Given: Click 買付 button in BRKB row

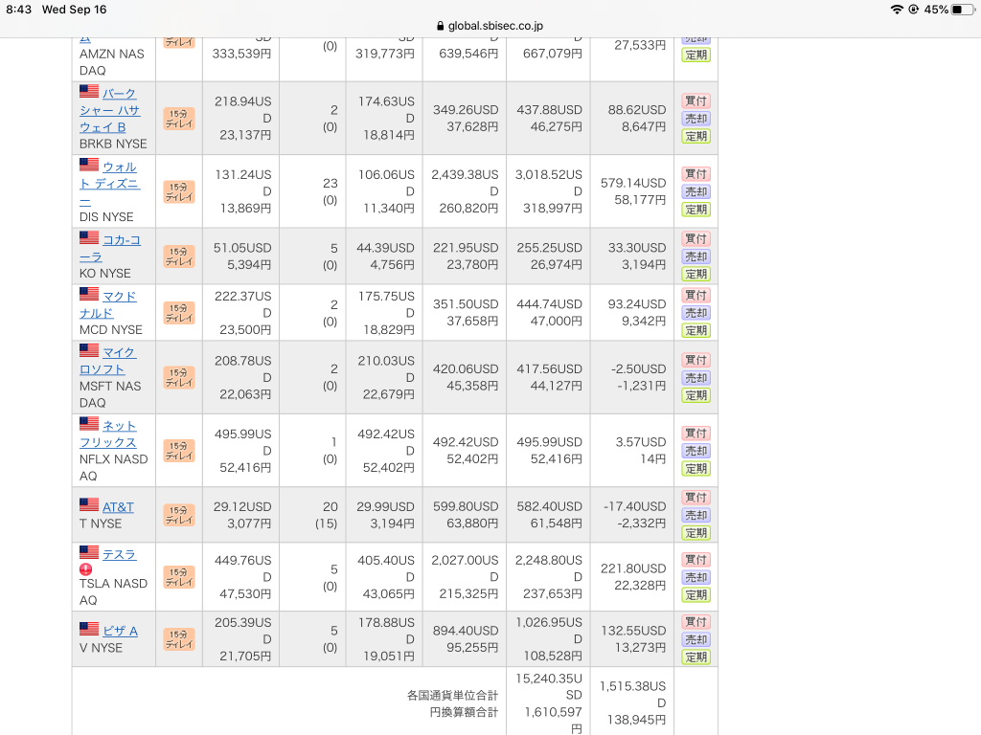Looking at the screenshot, I should [696, 100].
